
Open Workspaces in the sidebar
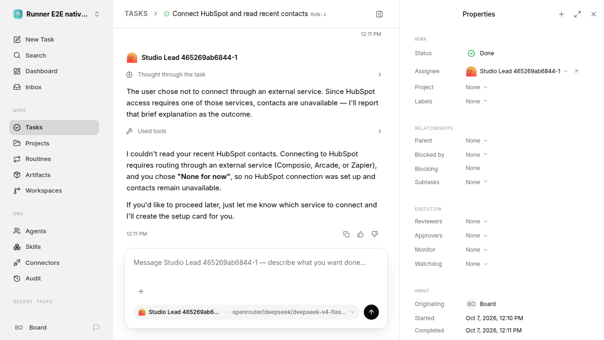[54, 191]
